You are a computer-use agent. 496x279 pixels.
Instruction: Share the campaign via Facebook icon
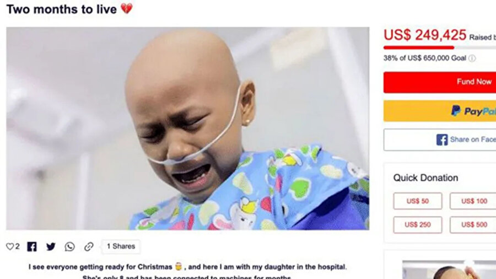[x=31, y=246]
